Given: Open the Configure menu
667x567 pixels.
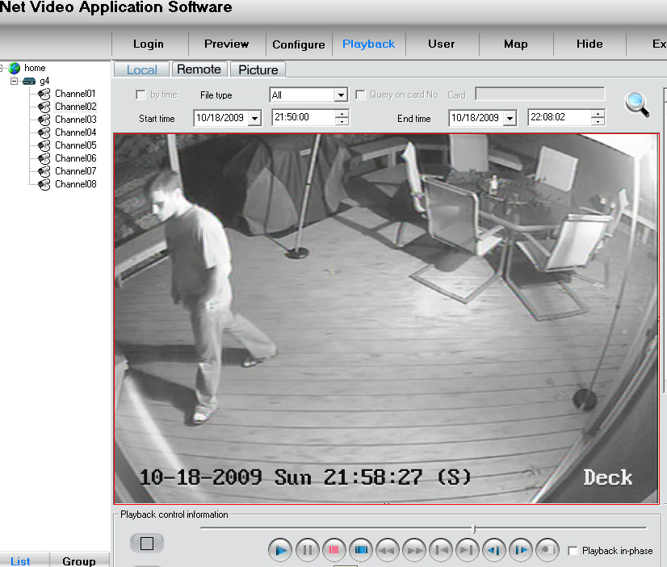Looking at the screenshot, I should [298, 44].
